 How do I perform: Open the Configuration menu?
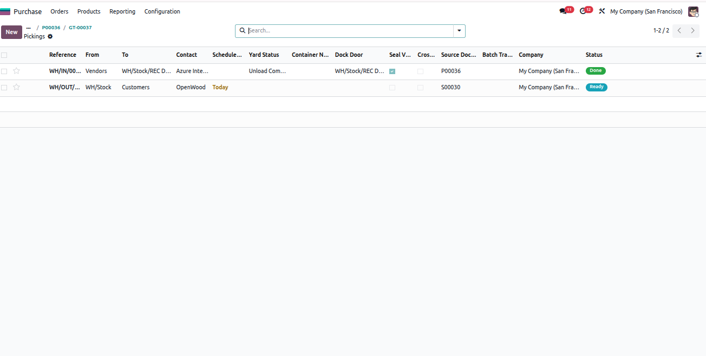click(x=162, y=11)
